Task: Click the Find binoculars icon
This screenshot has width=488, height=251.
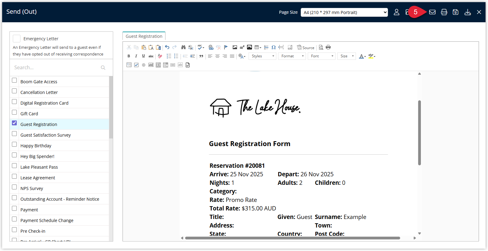Action: tap(183, 47)
